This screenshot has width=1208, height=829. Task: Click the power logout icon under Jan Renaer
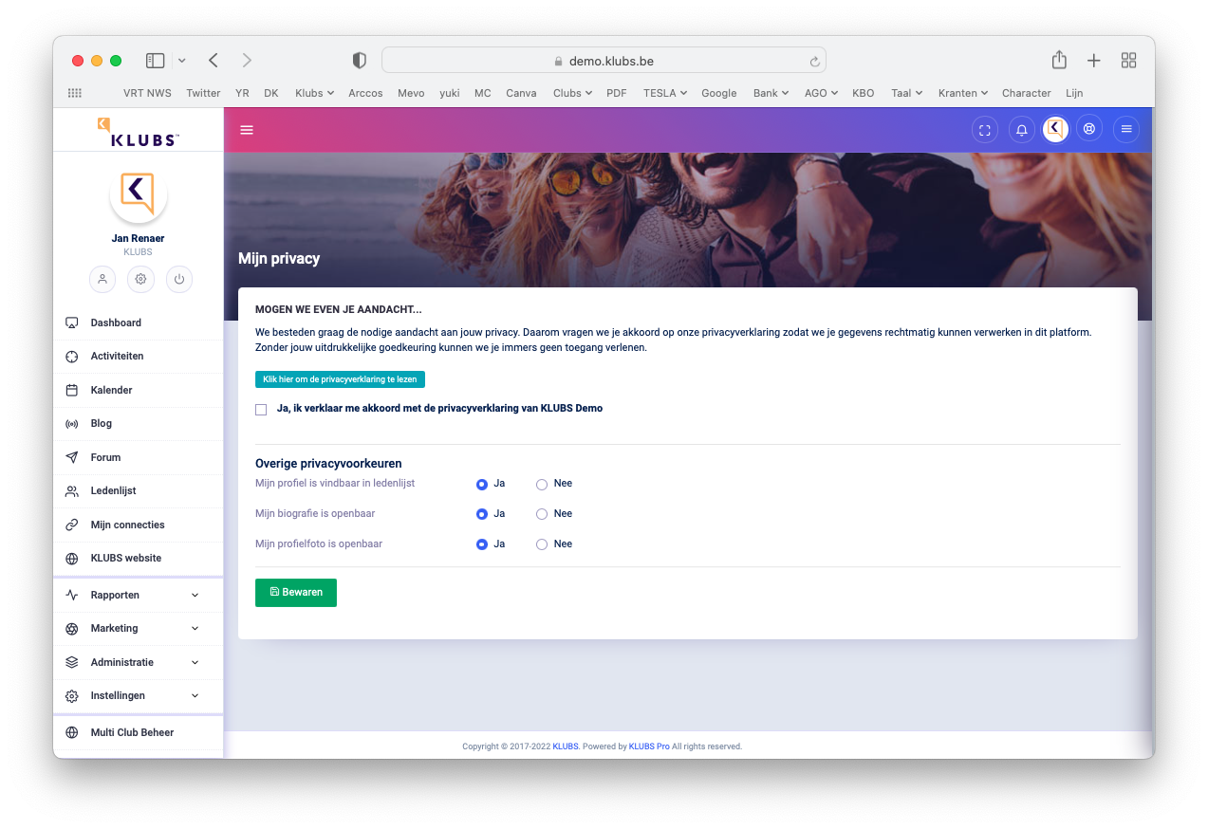point(178,280)
